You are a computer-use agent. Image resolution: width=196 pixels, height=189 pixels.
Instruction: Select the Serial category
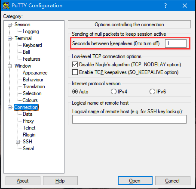28,149
